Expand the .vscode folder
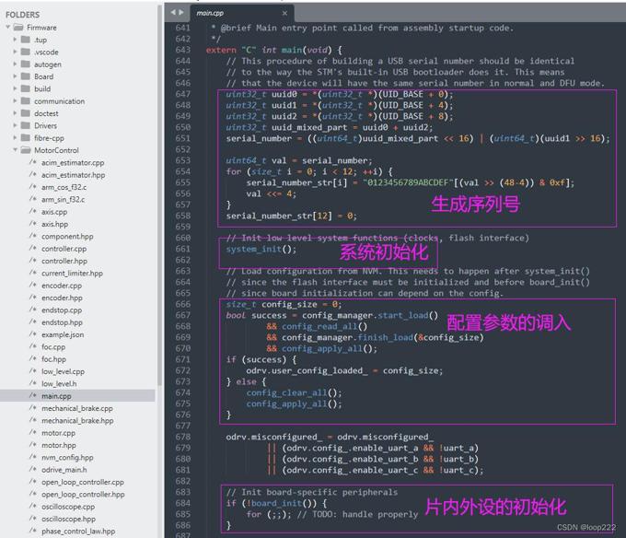This screenshot has width=626, height=538. click(15, 52)
